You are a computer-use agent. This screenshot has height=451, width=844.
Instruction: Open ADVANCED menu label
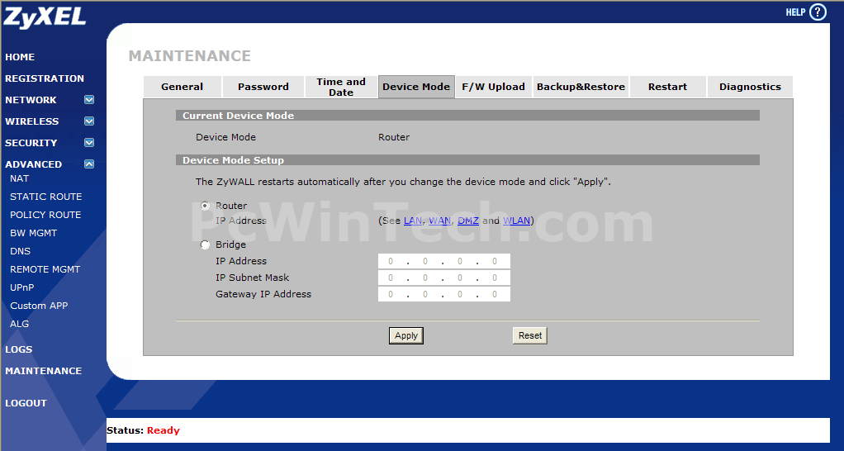(33, 164)
